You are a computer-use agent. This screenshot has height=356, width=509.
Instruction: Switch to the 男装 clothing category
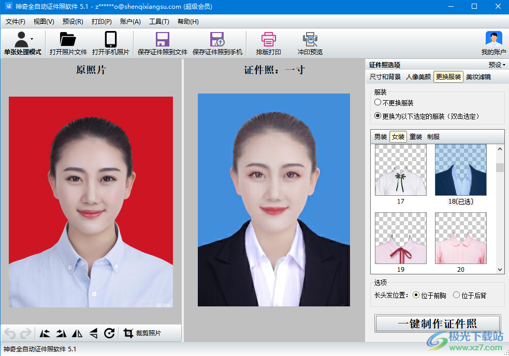[381, 137]
